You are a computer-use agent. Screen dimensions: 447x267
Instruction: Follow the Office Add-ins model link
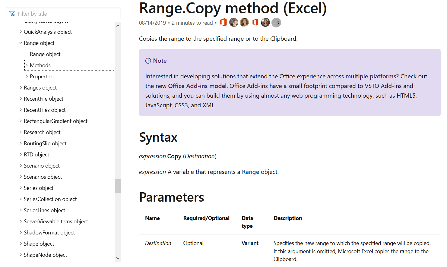click(197, 86)
